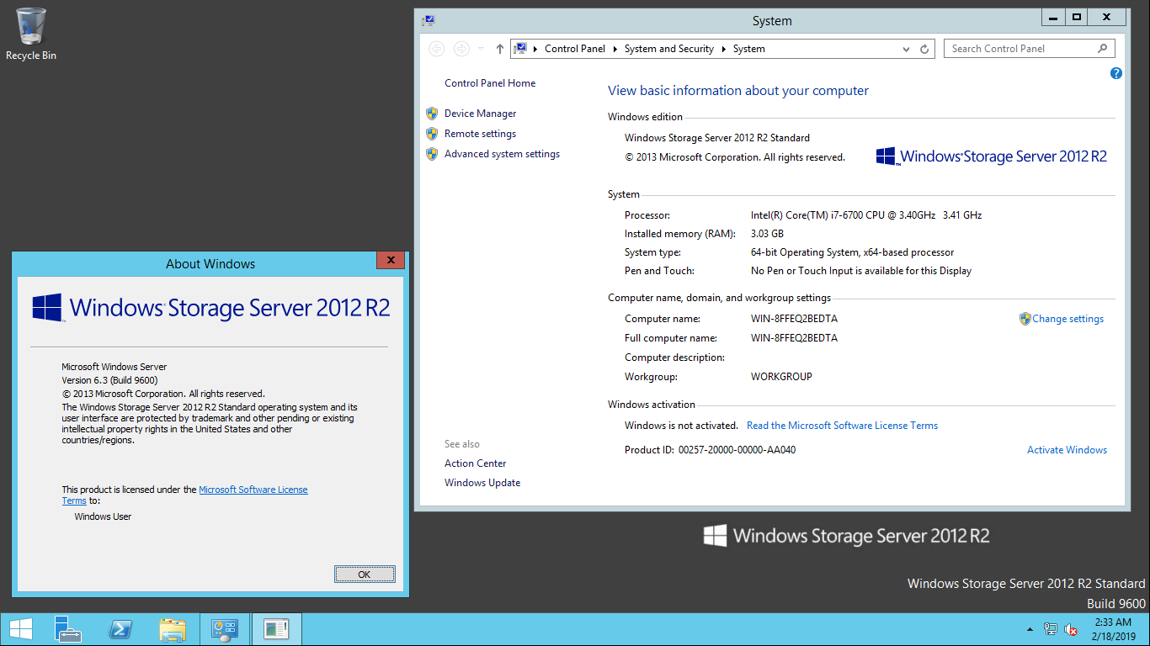This screenshot has height=646, width=1150.
Task: Open Device Manager
Action: (481, 114)
